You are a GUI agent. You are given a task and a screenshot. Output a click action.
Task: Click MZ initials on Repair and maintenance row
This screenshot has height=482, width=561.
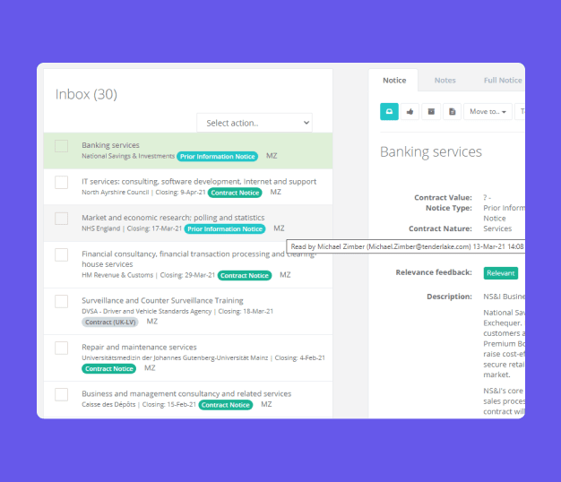[150, 368]
